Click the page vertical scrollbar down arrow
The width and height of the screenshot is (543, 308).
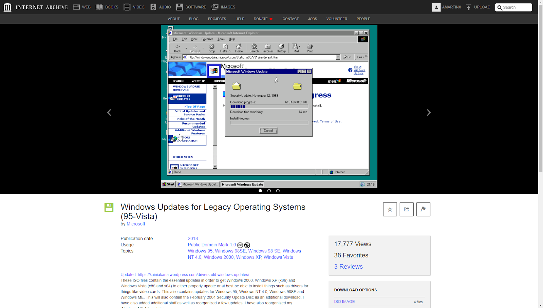540,305
